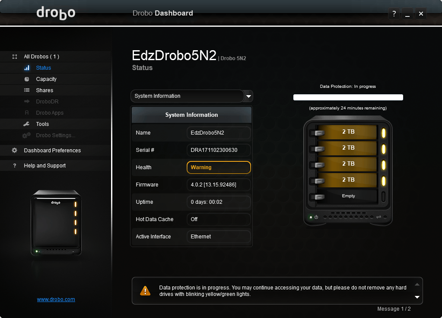Viewport: 442px width, 318px height.
Task: Select the fourth 2 TB drive bay
Action: pos(348,180)
